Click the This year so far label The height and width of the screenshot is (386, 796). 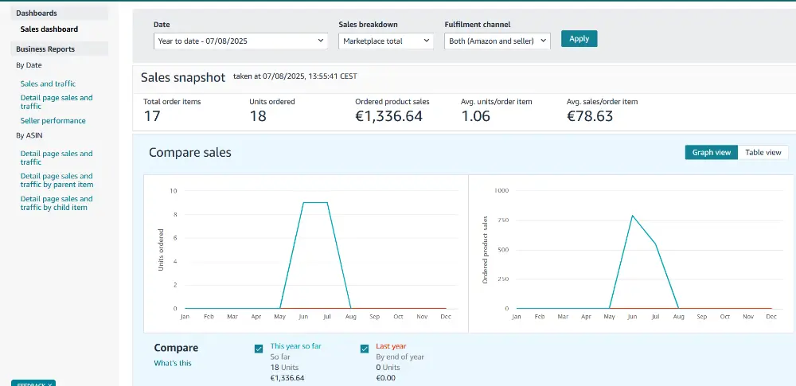(x=296, y=346)
